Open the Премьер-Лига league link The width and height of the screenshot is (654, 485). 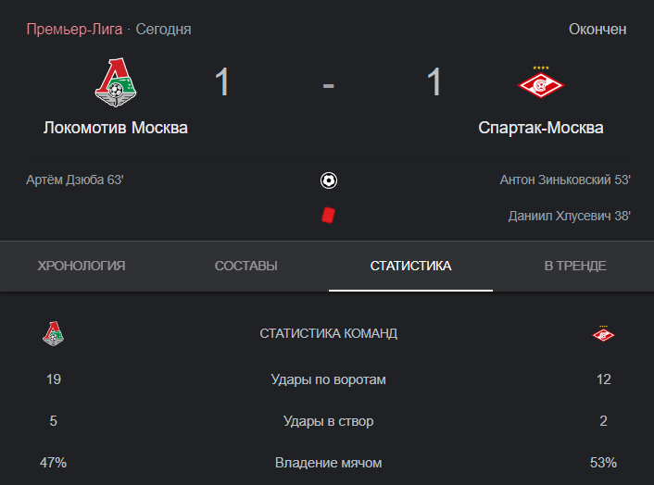(74, 30)
